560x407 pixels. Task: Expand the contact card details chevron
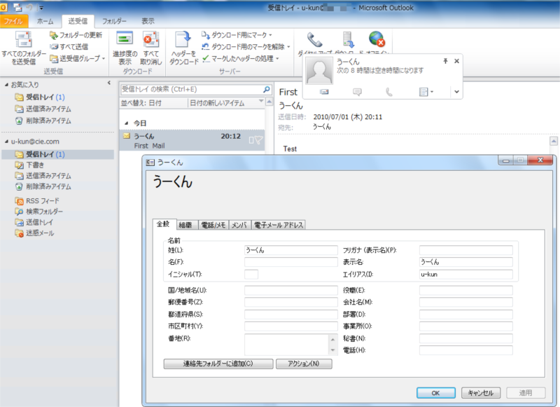[456, 92]
